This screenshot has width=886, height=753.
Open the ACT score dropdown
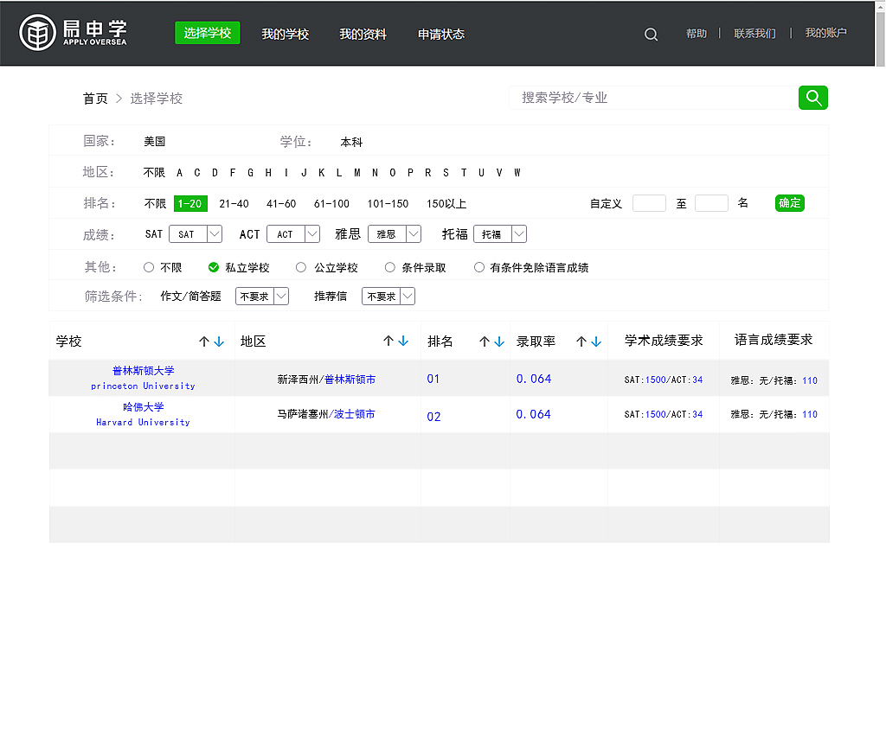coord(293,233)
